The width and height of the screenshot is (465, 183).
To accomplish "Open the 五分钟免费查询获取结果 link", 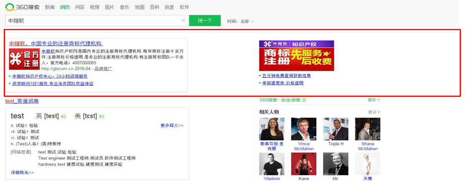I will 286,76.
